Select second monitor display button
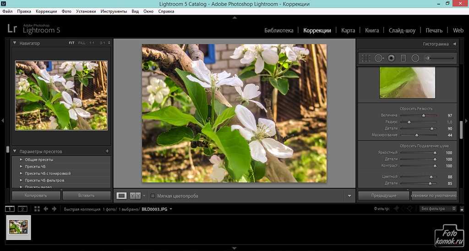 tap(22, 209)
